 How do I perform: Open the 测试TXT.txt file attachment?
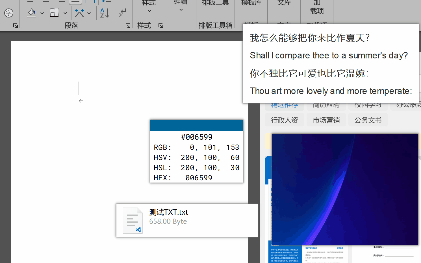point(186,220)
